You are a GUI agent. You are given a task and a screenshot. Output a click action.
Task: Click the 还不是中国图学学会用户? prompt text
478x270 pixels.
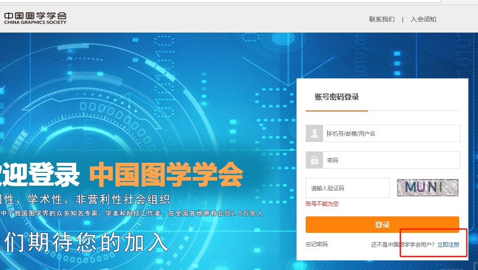tap(403, 245)
